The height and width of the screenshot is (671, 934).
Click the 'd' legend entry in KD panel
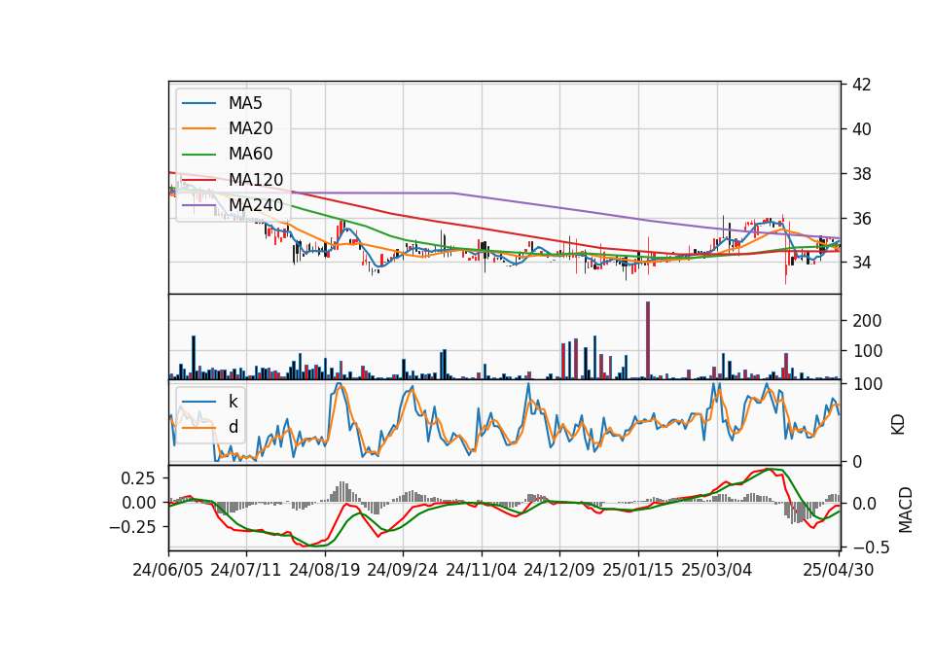coord(233,427)
